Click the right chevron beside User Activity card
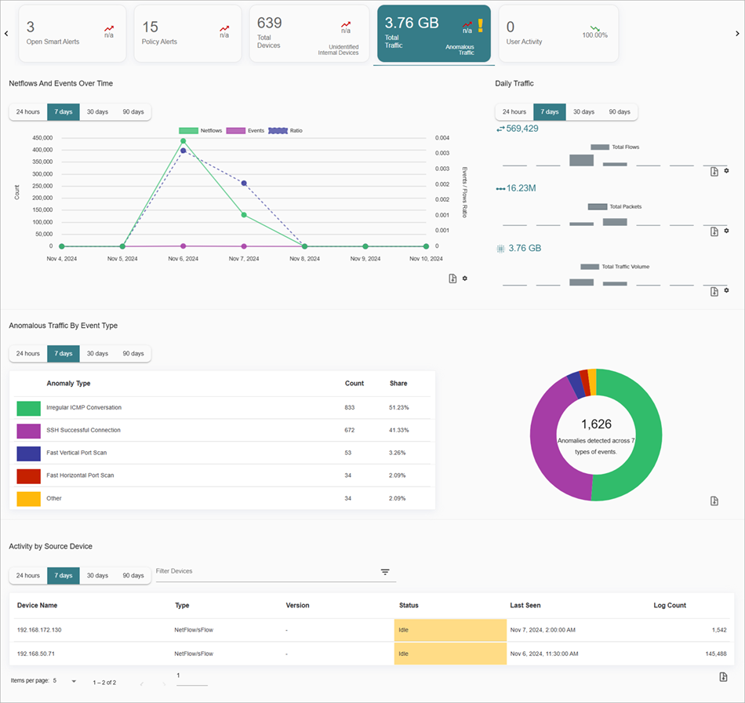 [736, 33]
